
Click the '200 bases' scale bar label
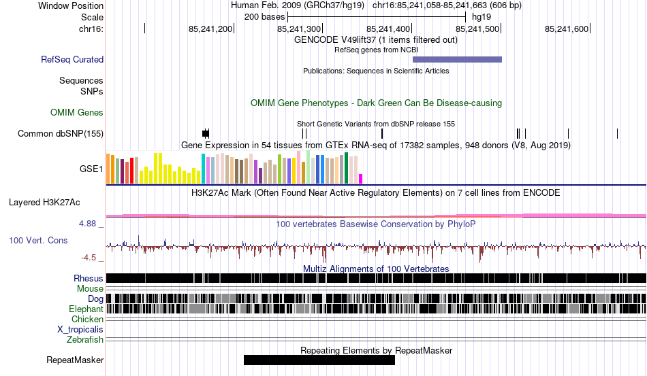point(264,17)
